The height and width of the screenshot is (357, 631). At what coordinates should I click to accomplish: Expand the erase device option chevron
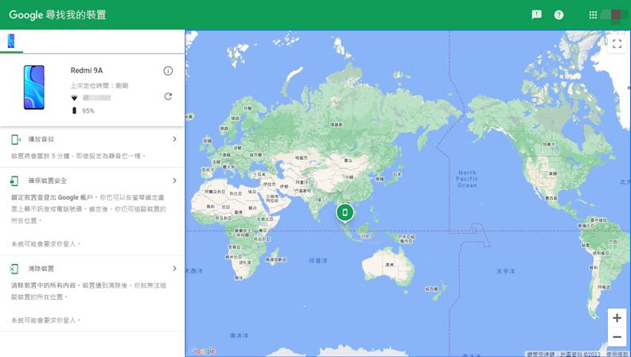174,268
